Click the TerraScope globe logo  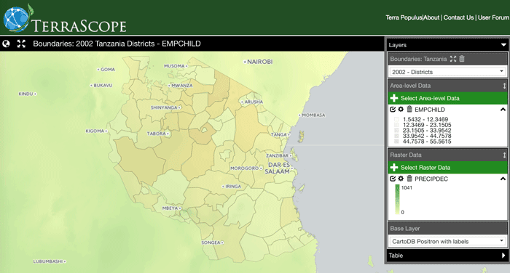tap(17, 19)
